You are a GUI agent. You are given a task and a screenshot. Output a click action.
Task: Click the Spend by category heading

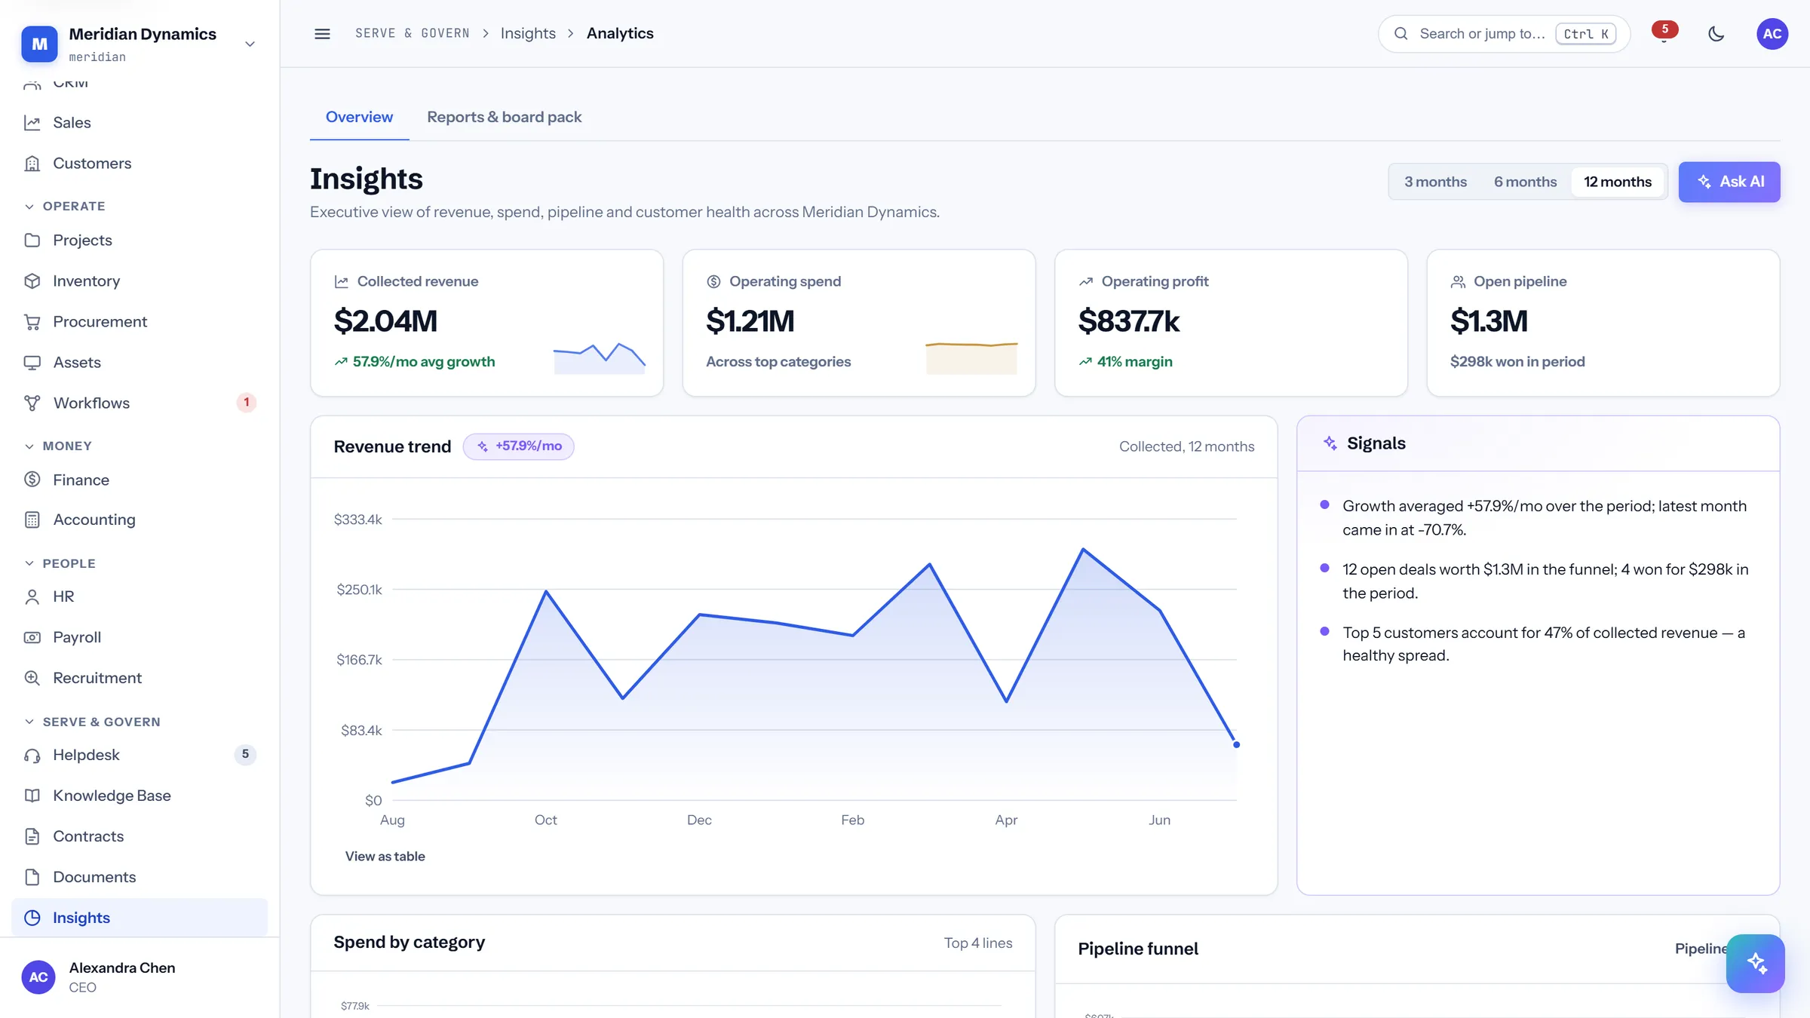[410, 943]
